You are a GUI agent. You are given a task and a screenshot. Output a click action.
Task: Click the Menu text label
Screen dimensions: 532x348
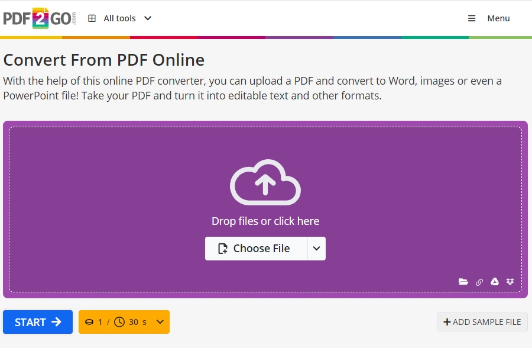pyautogui.click(x=498, y=18)
